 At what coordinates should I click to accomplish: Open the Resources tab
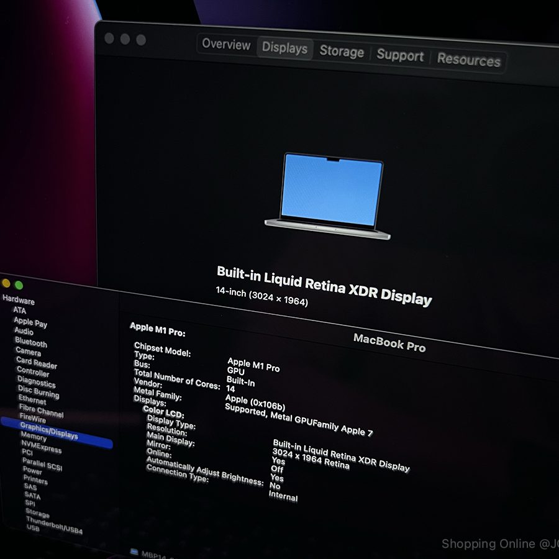point(469,60)
